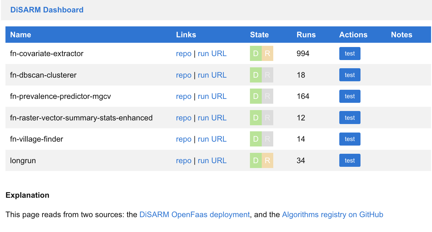Open repo link for fn-raster-vector-summary-stats-enhanced
The width and height of the screenshot is (432, 232).
[184, 118]
